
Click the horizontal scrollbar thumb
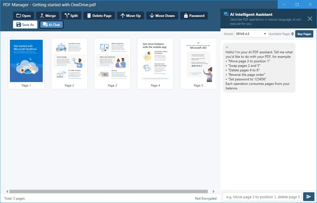pos(108,191)
